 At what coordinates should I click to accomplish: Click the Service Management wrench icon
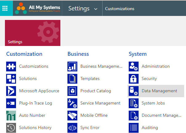72,103
